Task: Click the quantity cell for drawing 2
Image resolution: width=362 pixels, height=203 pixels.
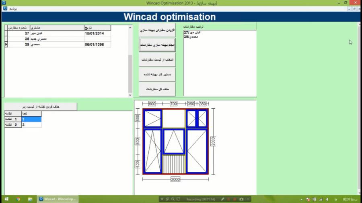Action: [x=31, y=125]
